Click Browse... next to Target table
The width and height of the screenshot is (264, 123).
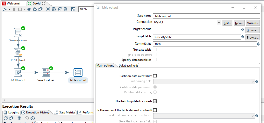252,37
